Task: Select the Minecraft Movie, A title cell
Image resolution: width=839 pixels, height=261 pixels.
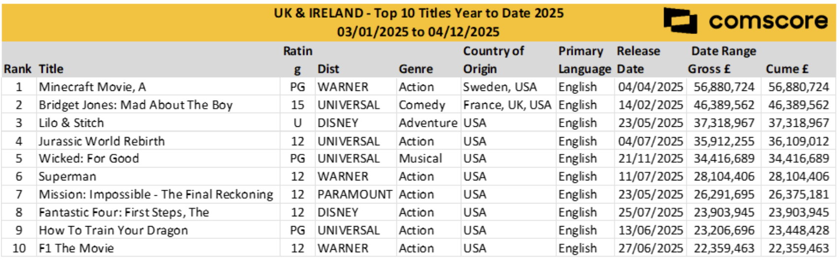Action: pyautogui.click(x=93, y=87)
